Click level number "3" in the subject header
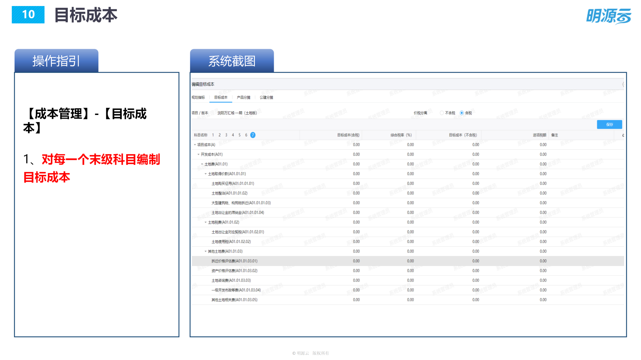This screenshot has height=360, width=641. pos(226,135)
